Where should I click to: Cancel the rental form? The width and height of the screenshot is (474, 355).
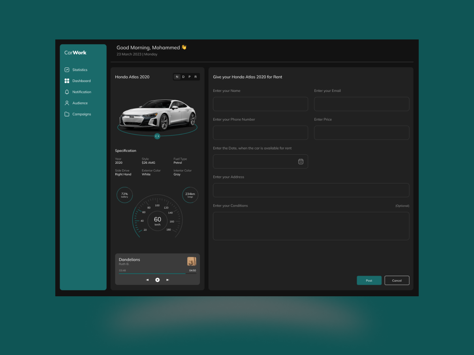(x=397, y=280)
